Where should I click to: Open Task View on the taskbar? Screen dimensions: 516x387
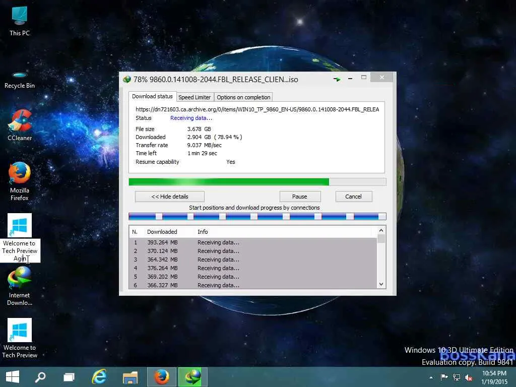69,377
